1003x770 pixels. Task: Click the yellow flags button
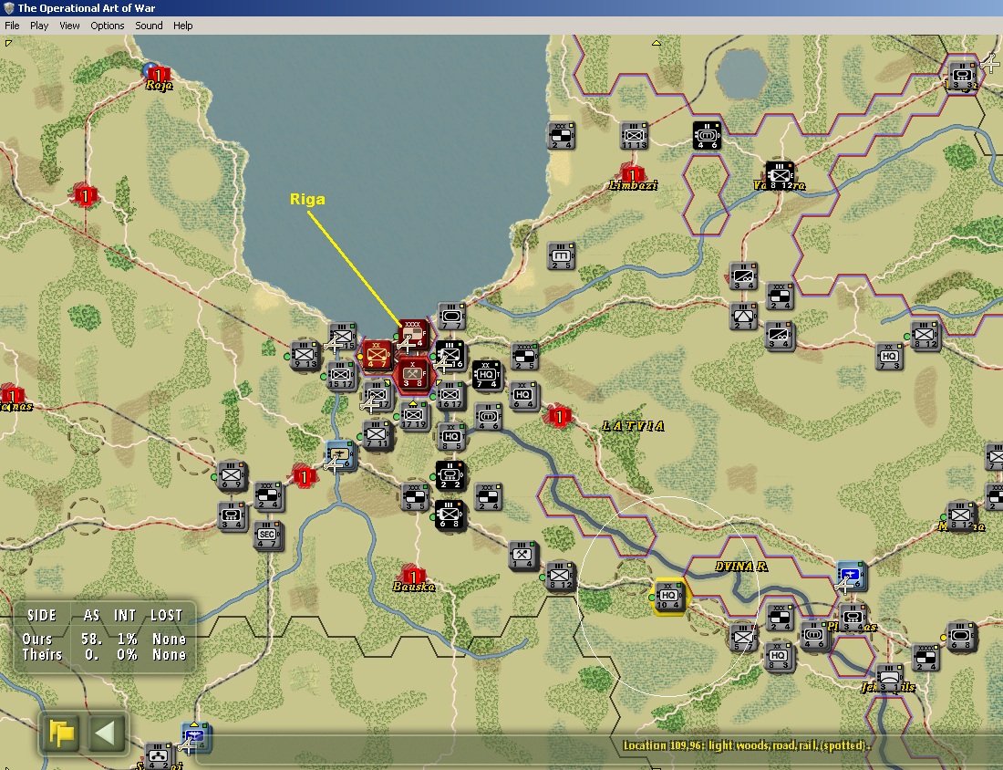pos(62,733)
